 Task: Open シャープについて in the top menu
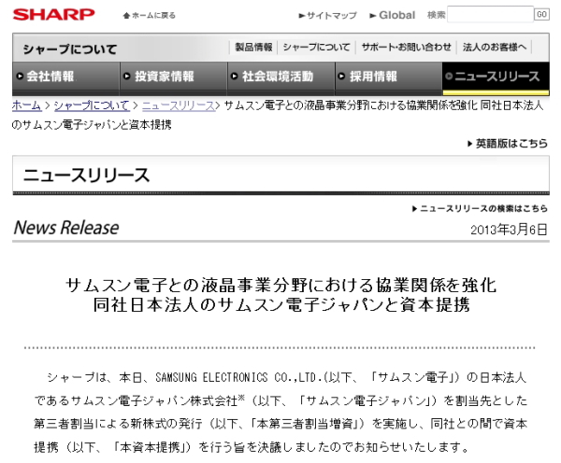(x=316, y=48)
